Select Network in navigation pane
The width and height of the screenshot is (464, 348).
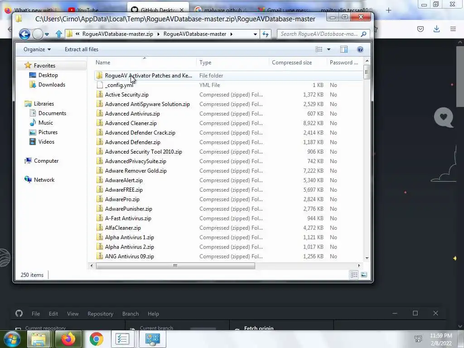tap(44, 179)
